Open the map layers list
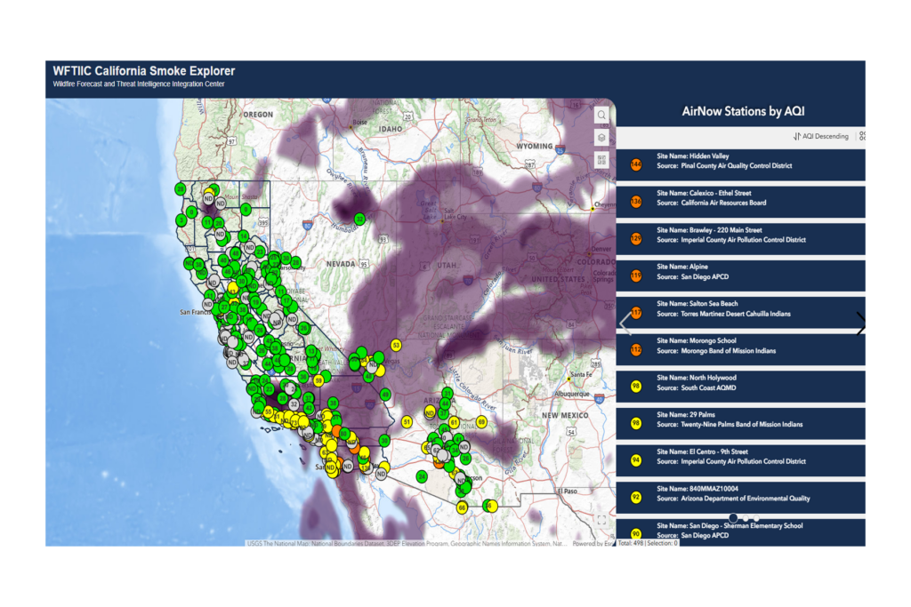Screen dimensions: 911x607 tap(602, 138)
